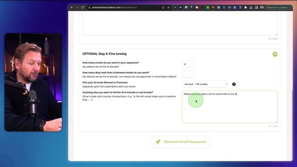Viewport: 297px width, 167px height.
Task: Click the number of emails field
Action: [188, 64]
